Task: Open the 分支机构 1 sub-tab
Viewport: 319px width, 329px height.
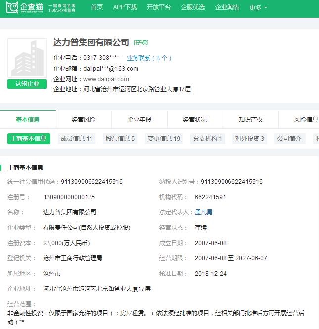Action: [x=208, y=139]
